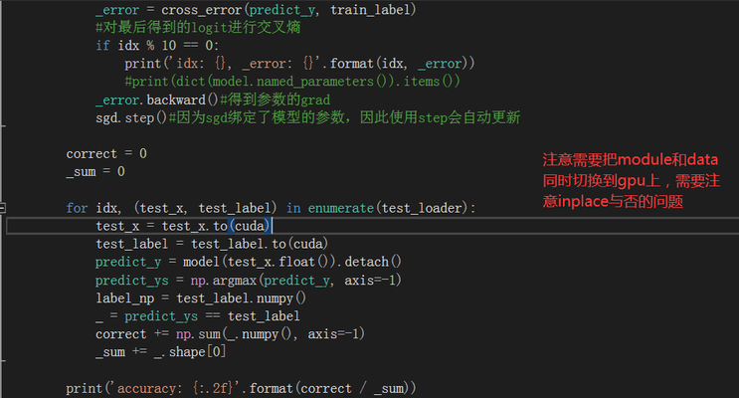Click 'test_loader' in the for statement
This screenshot has height=398, width=739.
428,207
